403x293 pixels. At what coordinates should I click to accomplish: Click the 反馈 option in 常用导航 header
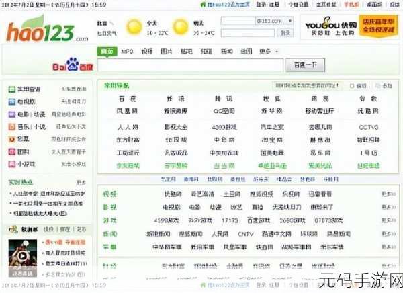(384, 85)
